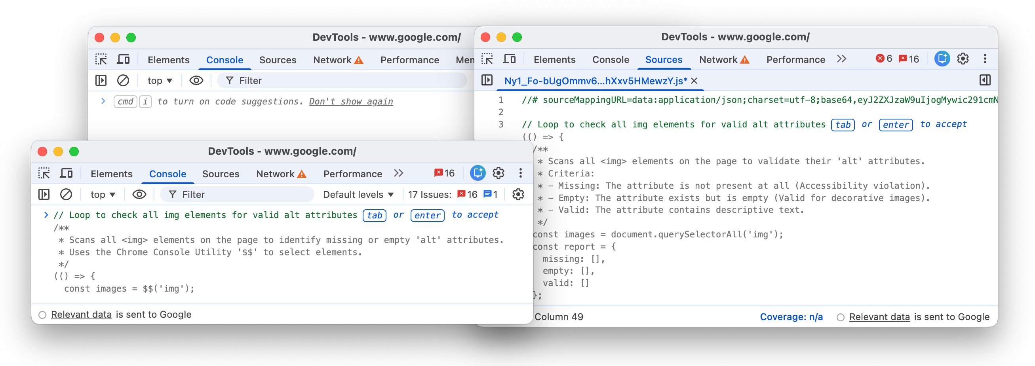Clear the console with the clear icon
This screenshot has width=1035, height=366.
pyautogui.click(x=67, y=194)
